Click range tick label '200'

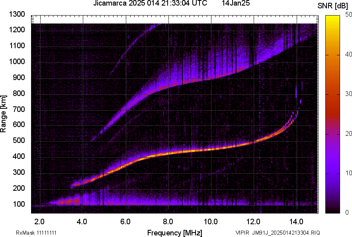tap(19, 188)
